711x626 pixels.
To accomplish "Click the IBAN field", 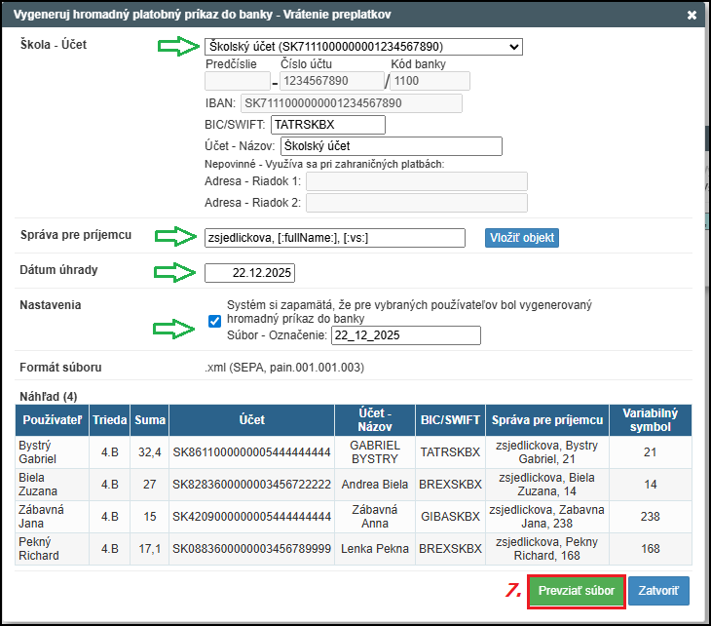I will coord(351,102).
